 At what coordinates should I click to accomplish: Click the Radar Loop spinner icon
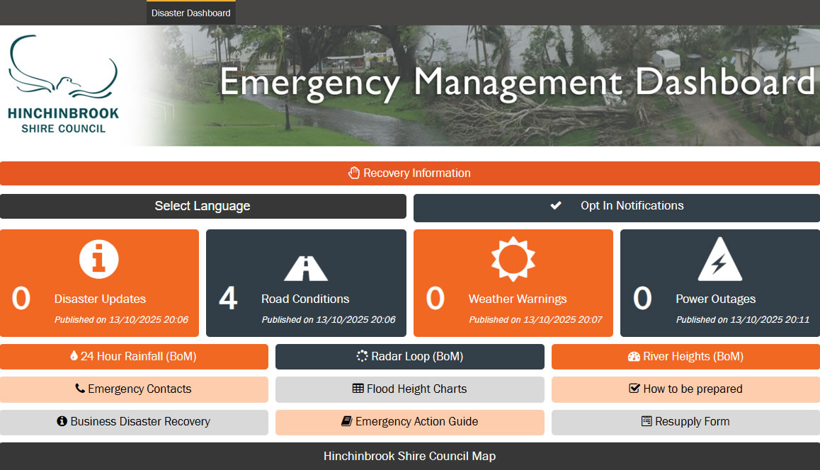[362, 357]
